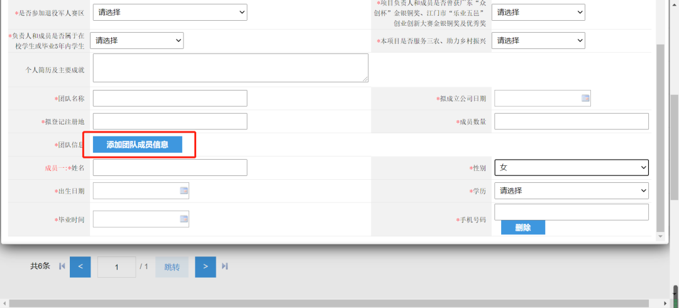679x308 pixels.
Task: Focus the 团队名称 text field
Action: coord(170,98)
